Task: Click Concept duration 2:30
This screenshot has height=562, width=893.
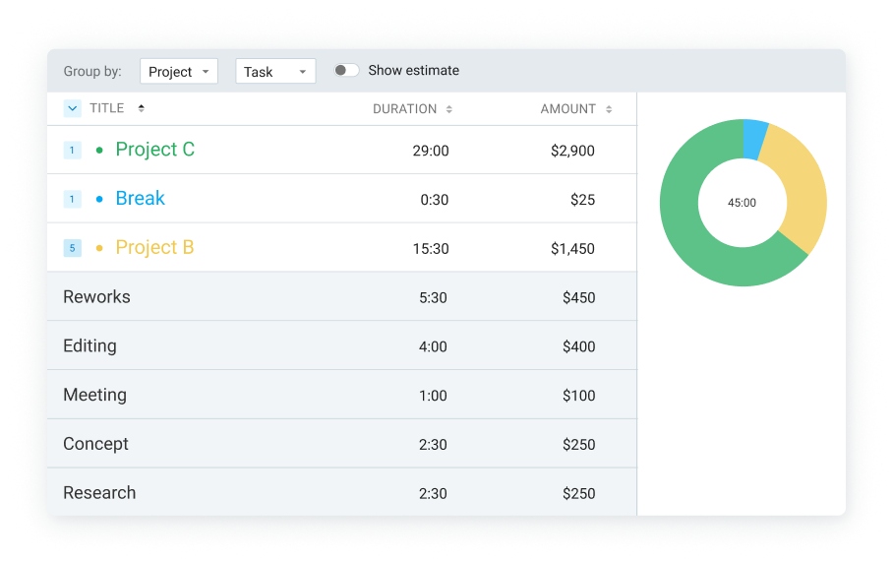Action: pos(433,445)
